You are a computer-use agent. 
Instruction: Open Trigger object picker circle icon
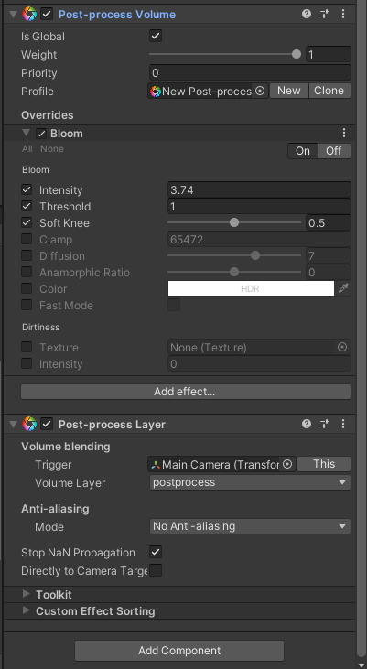287,464
